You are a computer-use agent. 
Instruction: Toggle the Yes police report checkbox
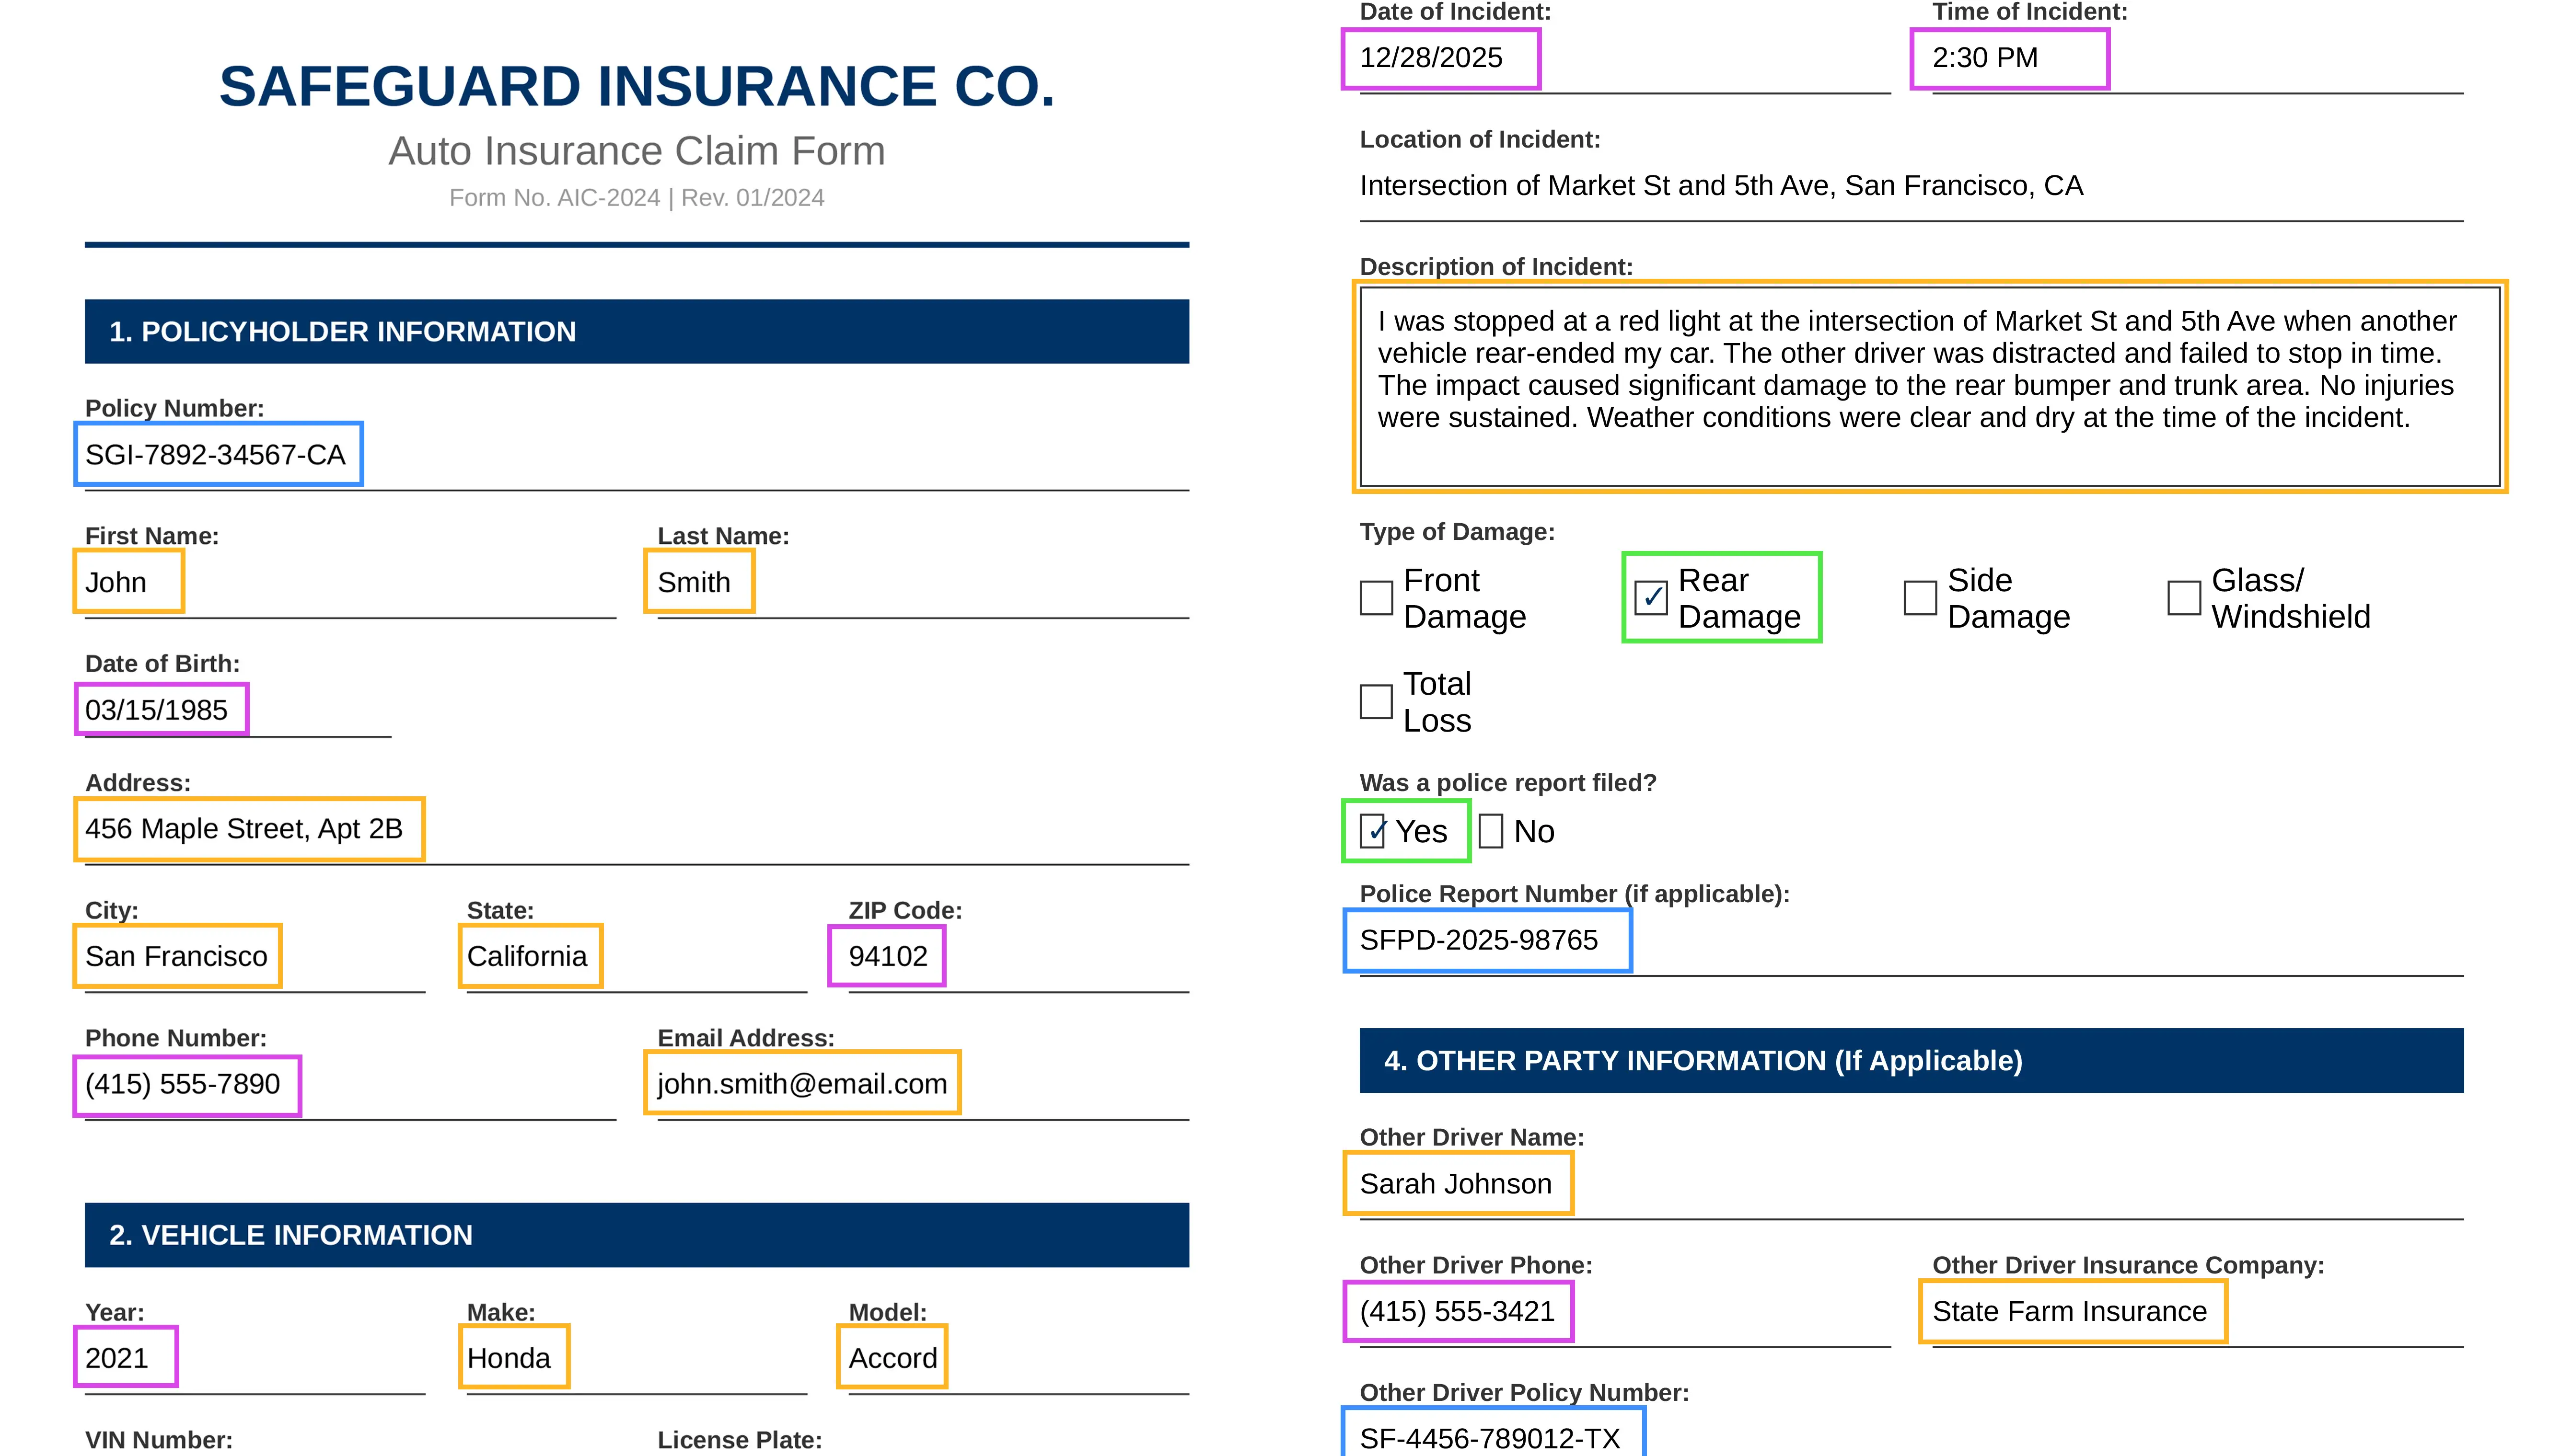1373,831
